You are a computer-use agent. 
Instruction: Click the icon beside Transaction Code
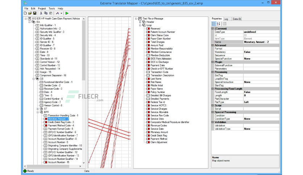[148, 72]
